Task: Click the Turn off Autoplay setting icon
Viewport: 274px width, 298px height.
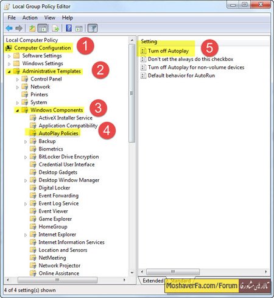Action: [143, 51]
